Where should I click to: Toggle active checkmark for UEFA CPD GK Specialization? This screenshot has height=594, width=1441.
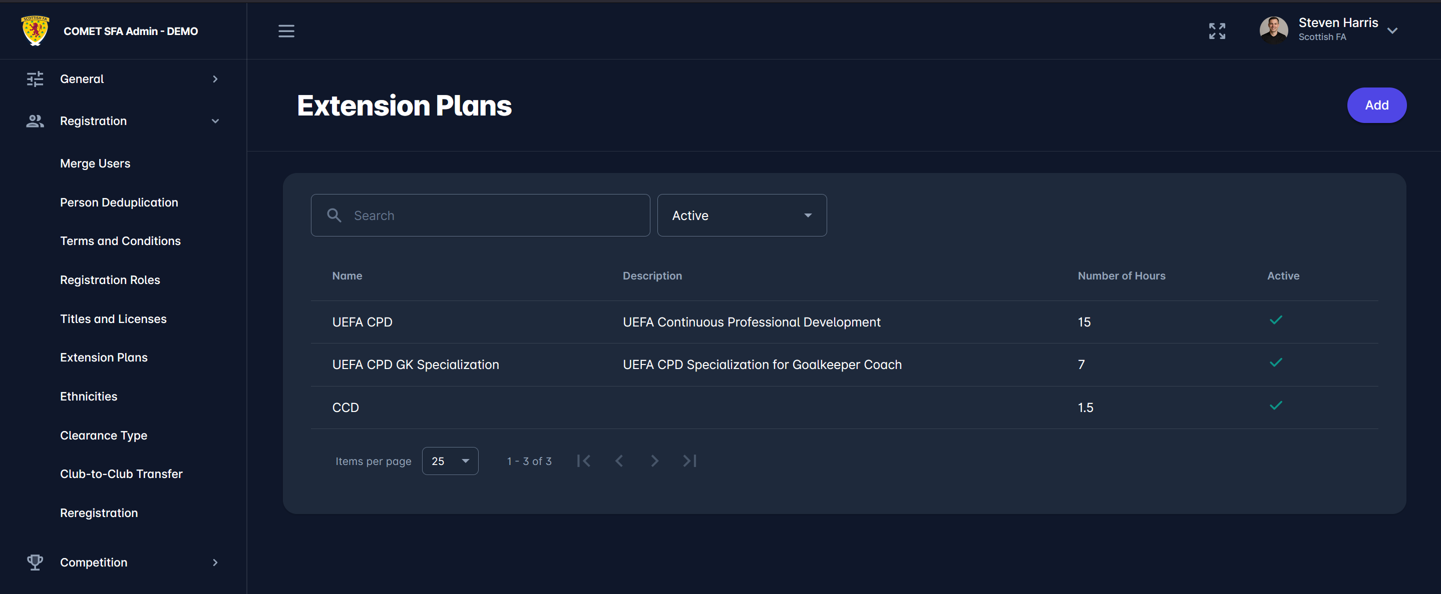(x=1275, y=362)
